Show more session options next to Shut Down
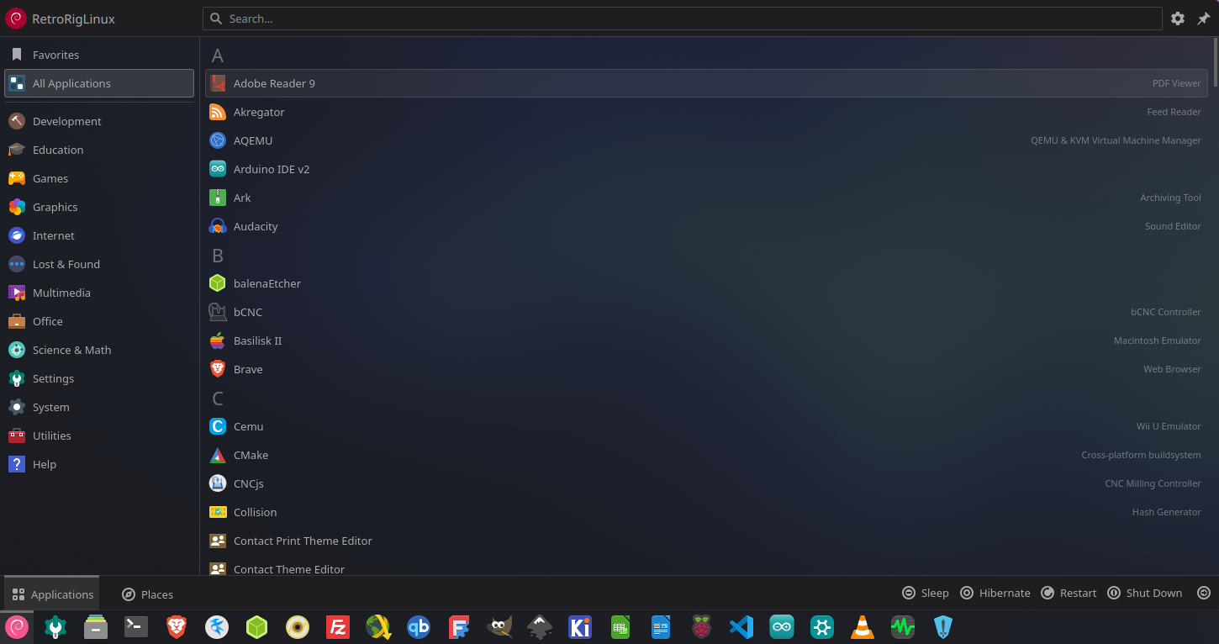This screenshot has width=1219, height=644. 1204,593
